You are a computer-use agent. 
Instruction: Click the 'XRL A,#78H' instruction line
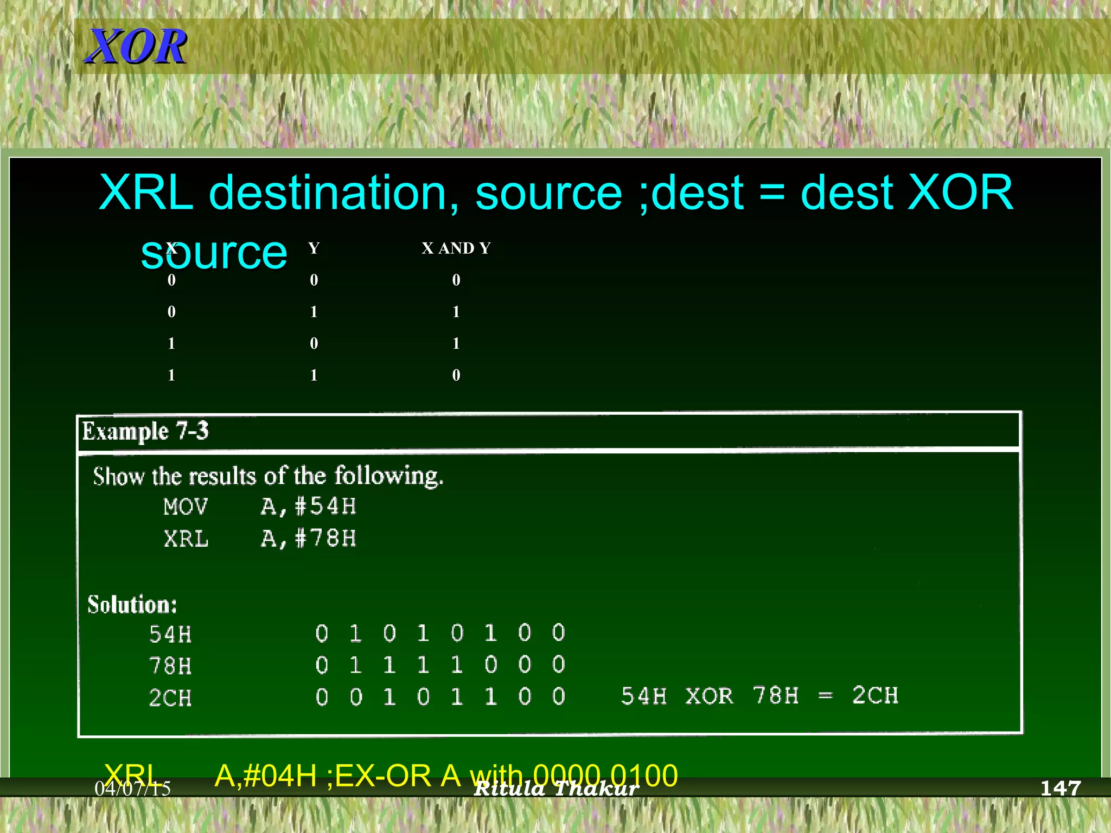(x=260, y=539)
